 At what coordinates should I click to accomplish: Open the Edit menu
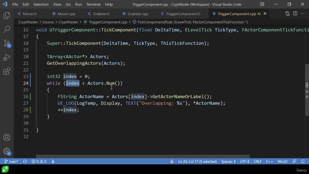coord(26,4)
